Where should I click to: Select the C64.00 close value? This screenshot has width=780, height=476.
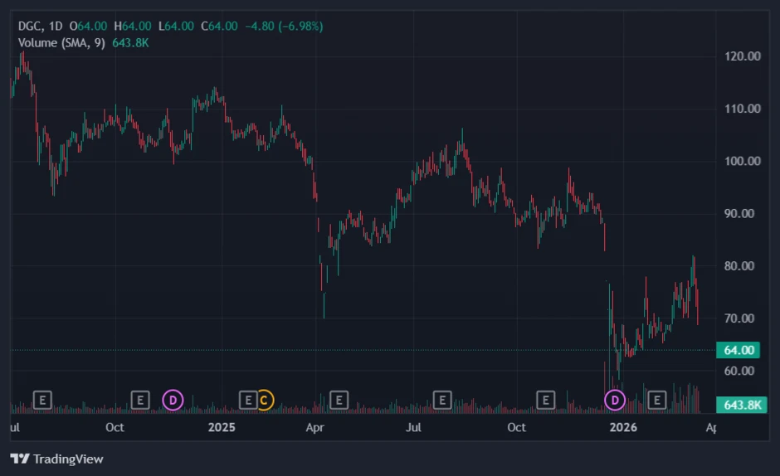click(219, 26)
